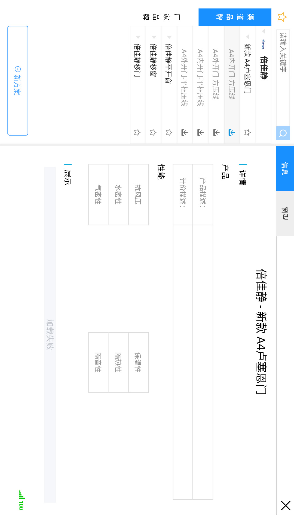Screen dimensions: 294x524
Task: Collapse the 新款 A4卢塞恩门 series
Action: (x=247, y=37)
